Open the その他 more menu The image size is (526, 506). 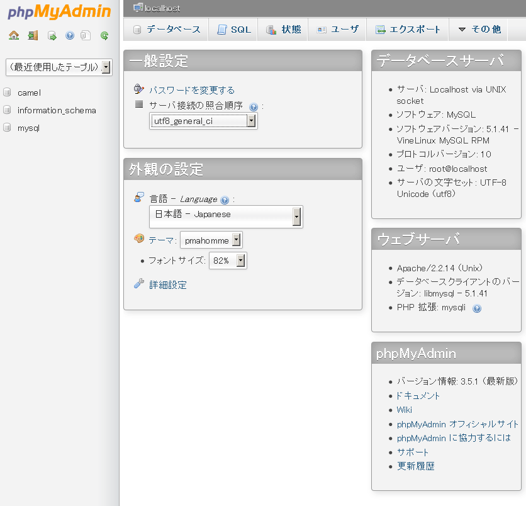click(479, 30)
